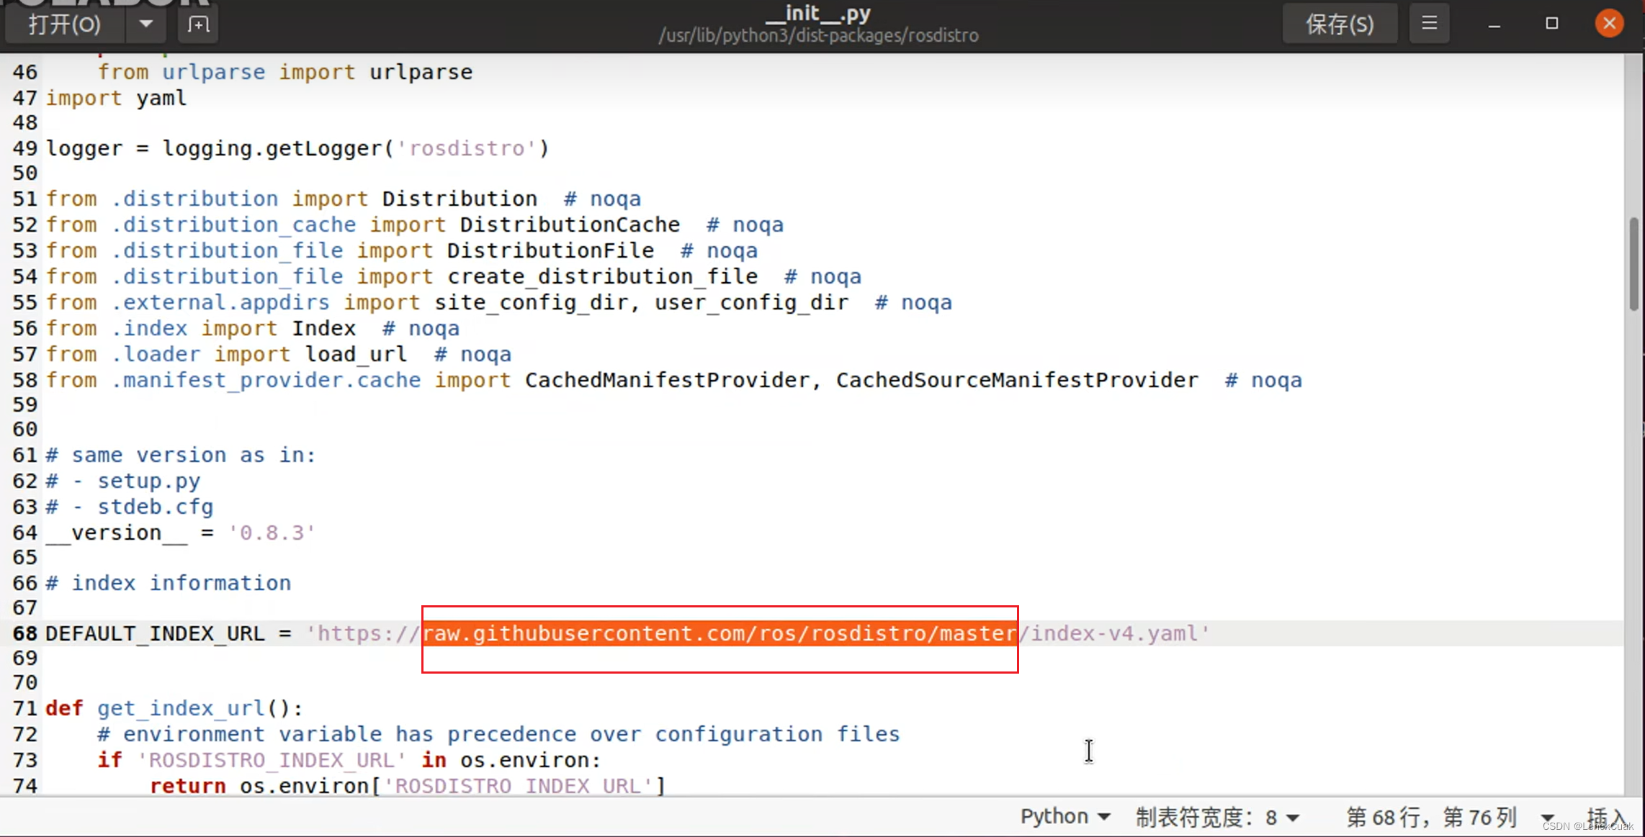Toggle the 插入 insert mode indicator
Image resolution: width=1645 pixels, height=837 pixels.
[x=1605, y=817]
